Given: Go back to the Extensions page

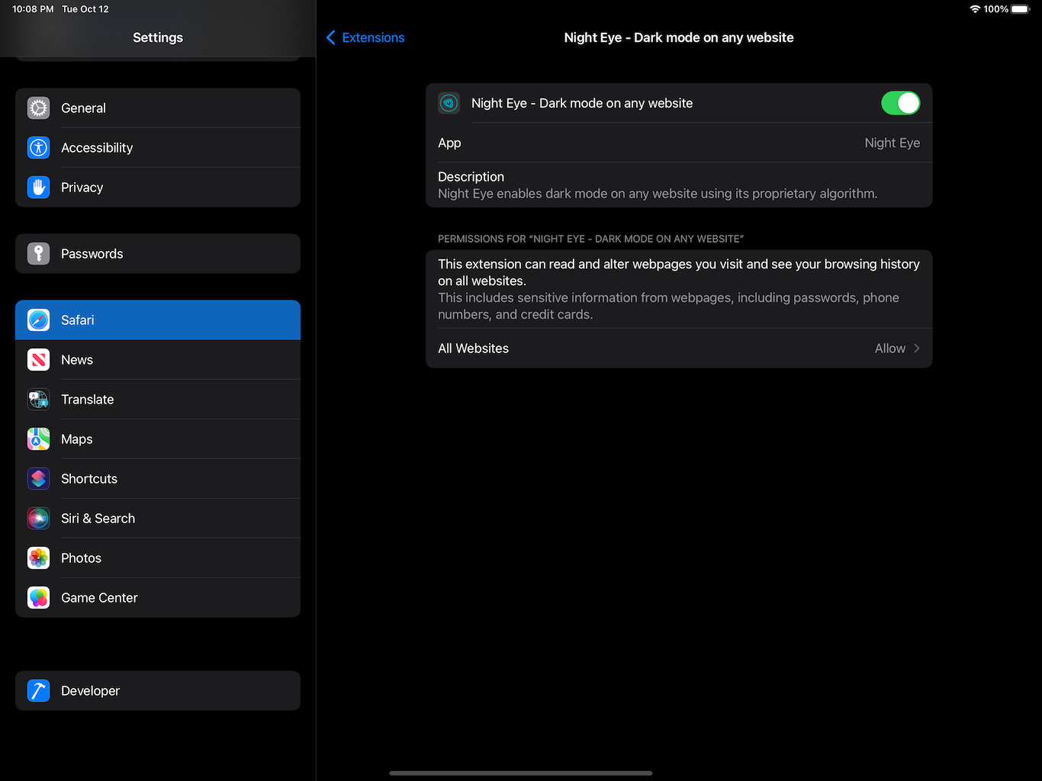Looking at the screenshot, I should pos(365,37).
